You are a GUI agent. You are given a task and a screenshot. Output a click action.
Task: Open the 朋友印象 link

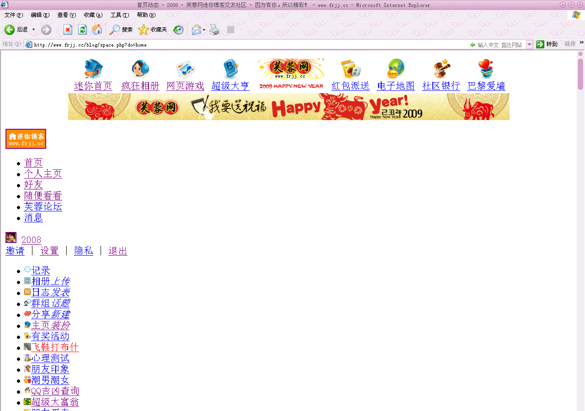[50, 369]
